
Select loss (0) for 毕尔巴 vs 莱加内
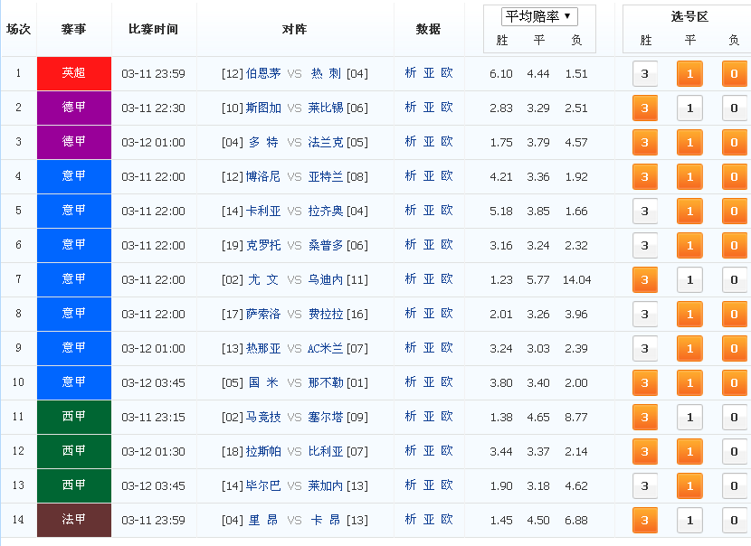point(734,485)
